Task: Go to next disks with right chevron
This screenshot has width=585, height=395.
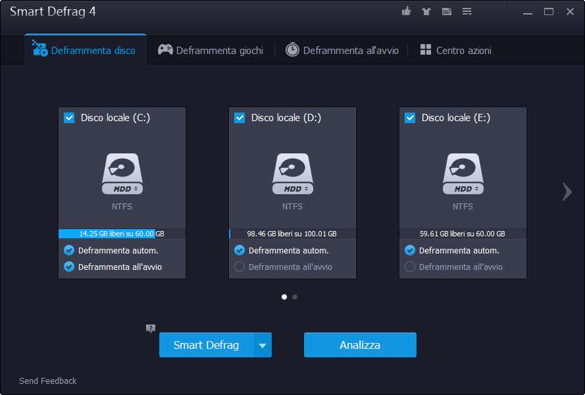Action: pyautogui.click(x=567, y=191)
